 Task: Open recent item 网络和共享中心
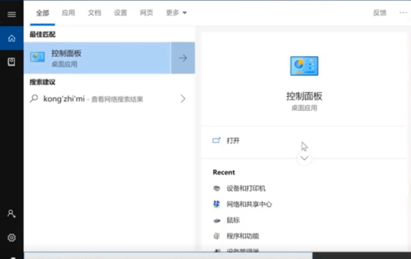coord(249,204)
